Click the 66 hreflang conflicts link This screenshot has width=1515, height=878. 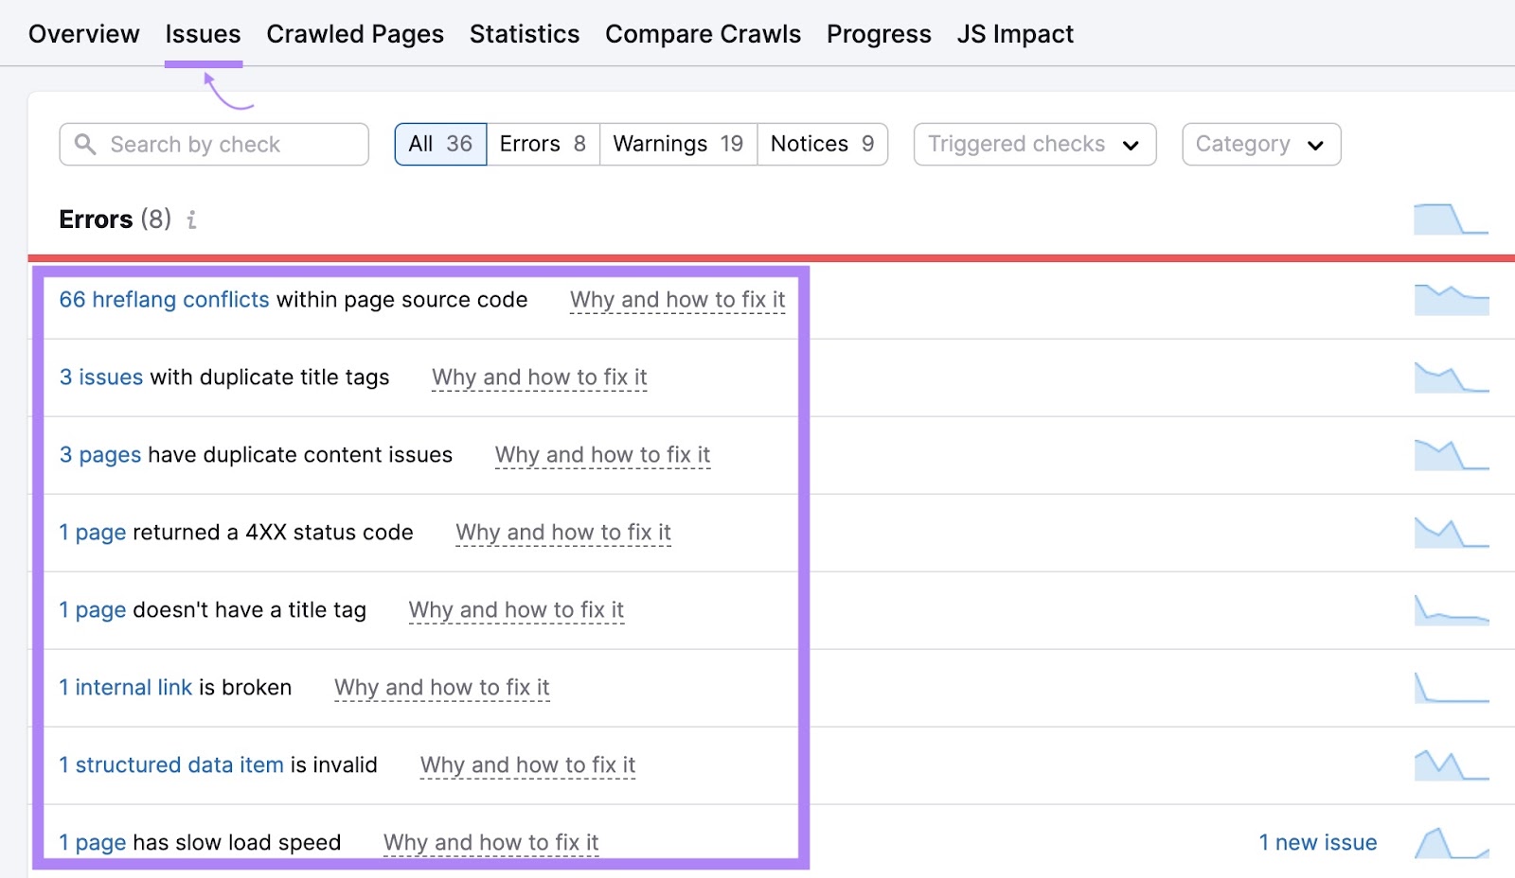point(163,299)
